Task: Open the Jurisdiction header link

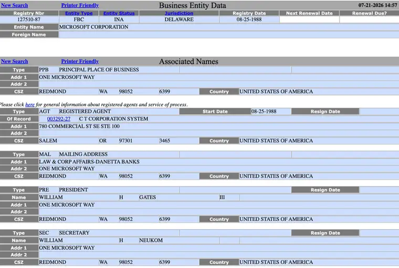Action: coord(179,13)
